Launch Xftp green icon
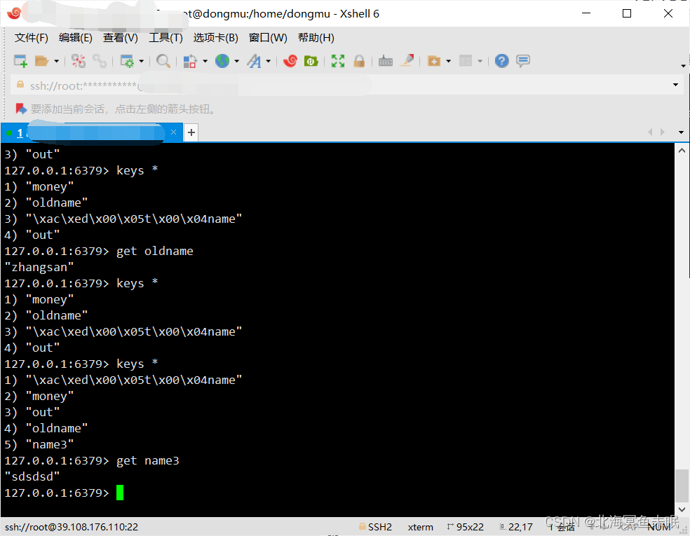 pyautogui.click(x=311, y=61)
